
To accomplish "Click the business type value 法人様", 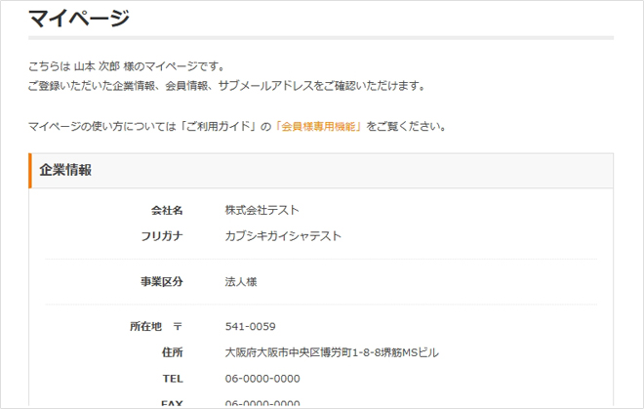I will pyautogui.click(x=241, y=282).
